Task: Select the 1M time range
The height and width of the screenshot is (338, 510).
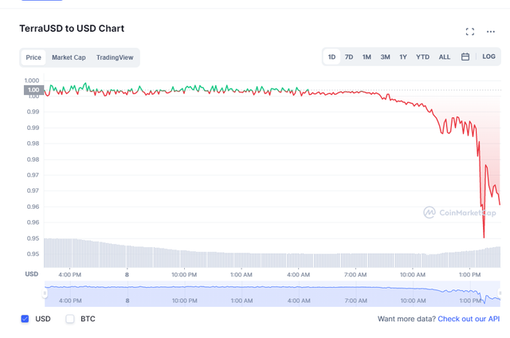Action: tap(367, 57)
